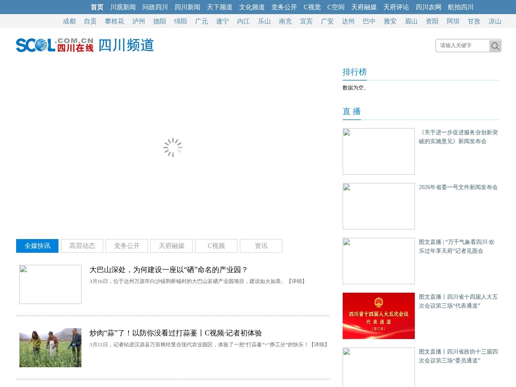This screenshot has width=516, height=387.
Task: Open 炒肉"蒜"了 article headline
Action: (175, 333)
